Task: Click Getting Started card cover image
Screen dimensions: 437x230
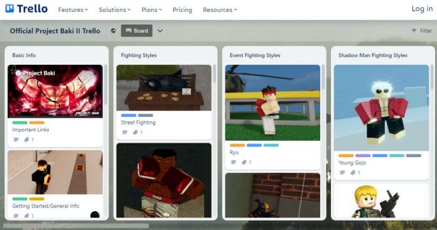Action: [x=55, y=172]
